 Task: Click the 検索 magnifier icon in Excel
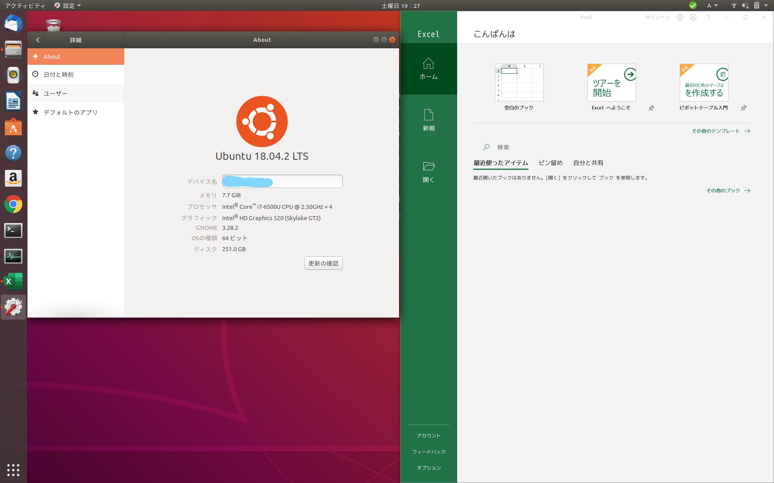click(486, 147)
